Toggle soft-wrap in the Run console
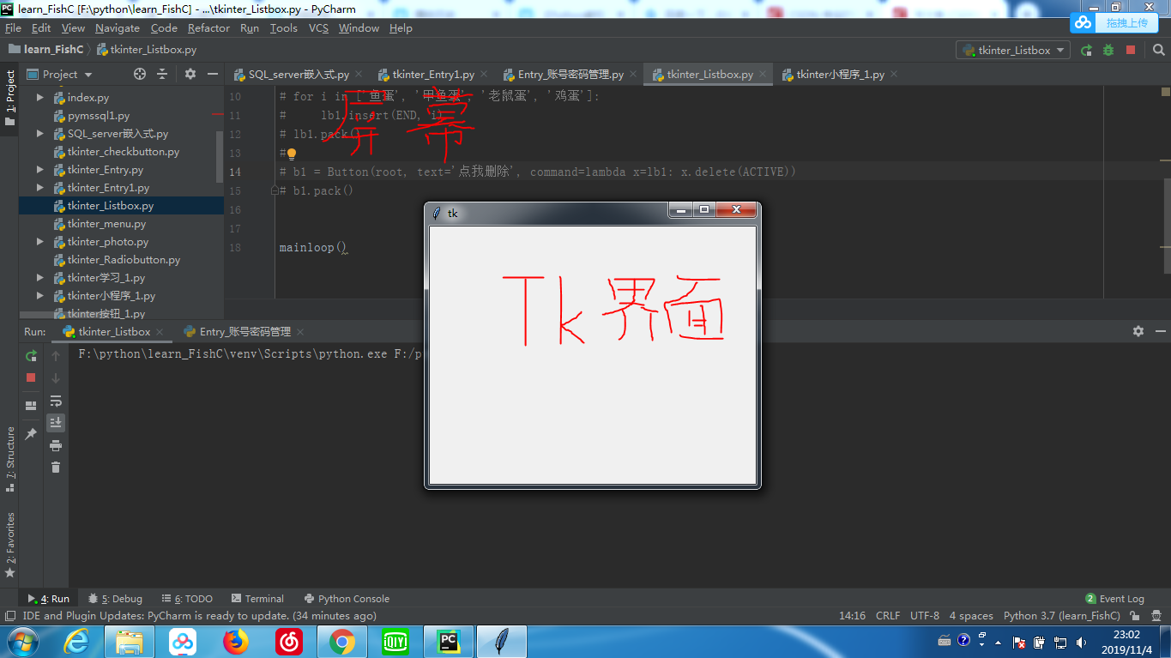 pos(56,401)
